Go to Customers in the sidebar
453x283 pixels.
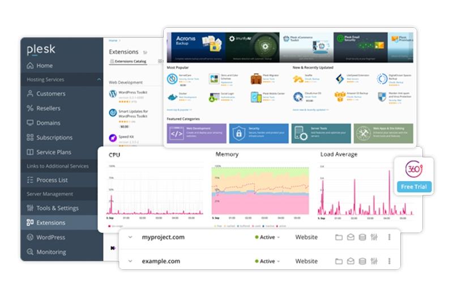46,93
